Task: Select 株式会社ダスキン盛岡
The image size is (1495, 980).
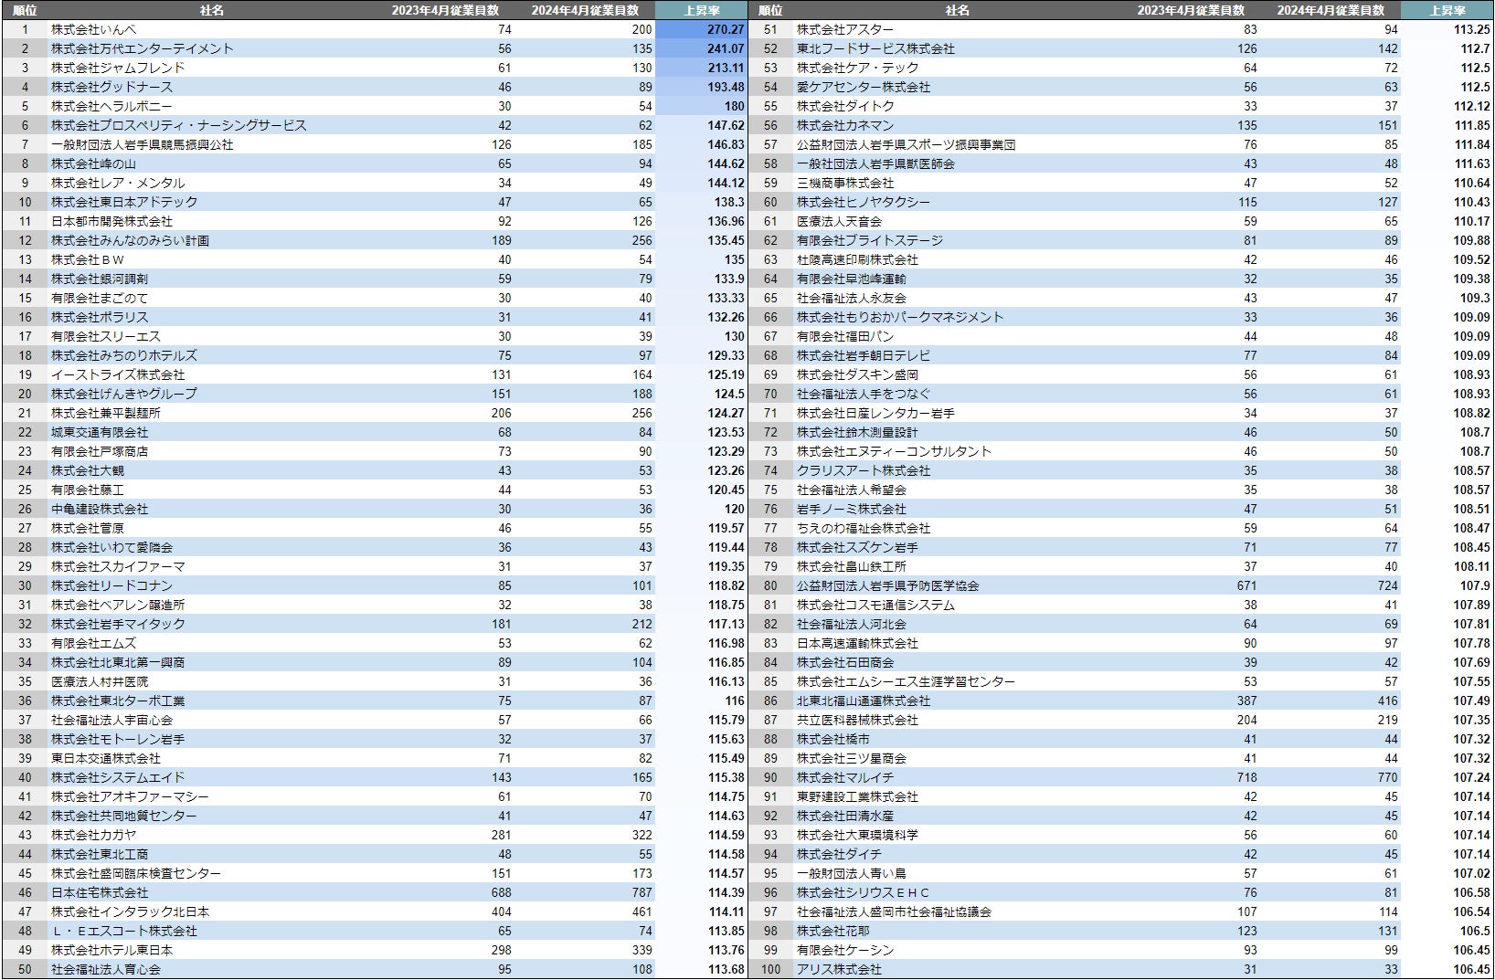Action: (x=857, y=374)
